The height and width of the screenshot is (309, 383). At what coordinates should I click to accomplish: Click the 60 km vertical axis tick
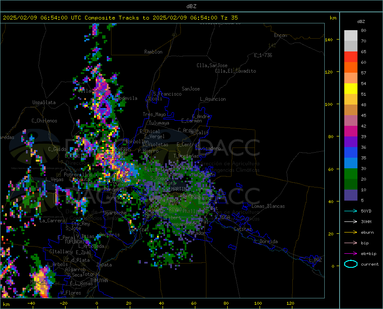click(331, 169)
